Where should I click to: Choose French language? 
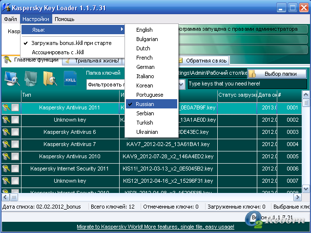point(151,58)
